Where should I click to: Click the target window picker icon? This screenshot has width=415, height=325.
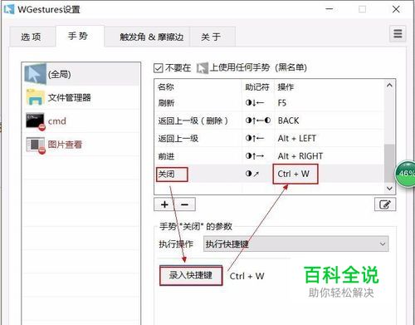[202, 68]
